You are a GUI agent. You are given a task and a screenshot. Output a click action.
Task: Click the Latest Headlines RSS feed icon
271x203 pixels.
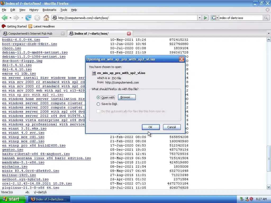30,26
